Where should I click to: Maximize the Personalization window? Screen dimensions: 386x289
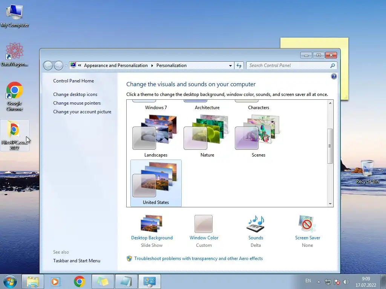[x=319, y=55]
